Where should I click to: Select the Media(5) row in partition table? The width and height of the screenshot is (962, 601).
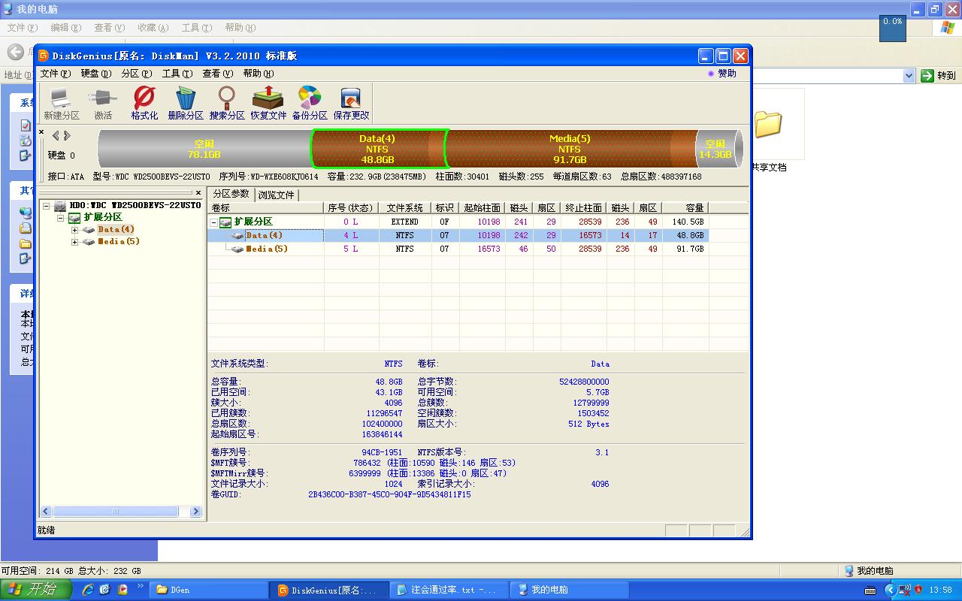tap(458, 249)
